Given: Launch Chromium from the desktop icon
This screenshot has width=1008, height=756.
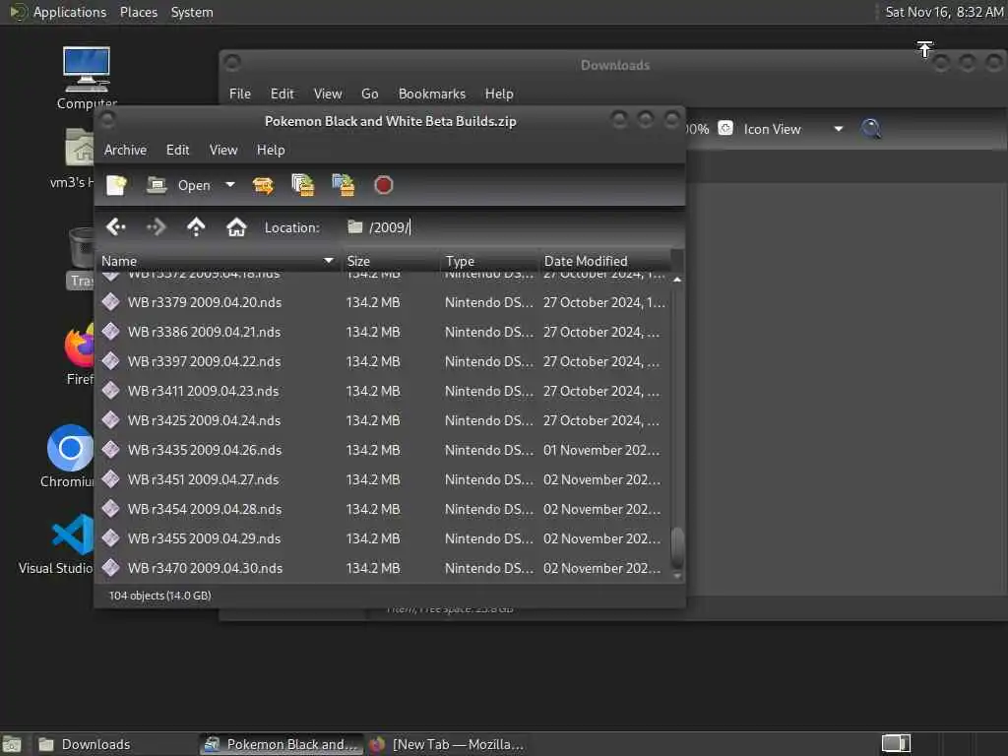Looking at the screenshot, I should (70, 457).
